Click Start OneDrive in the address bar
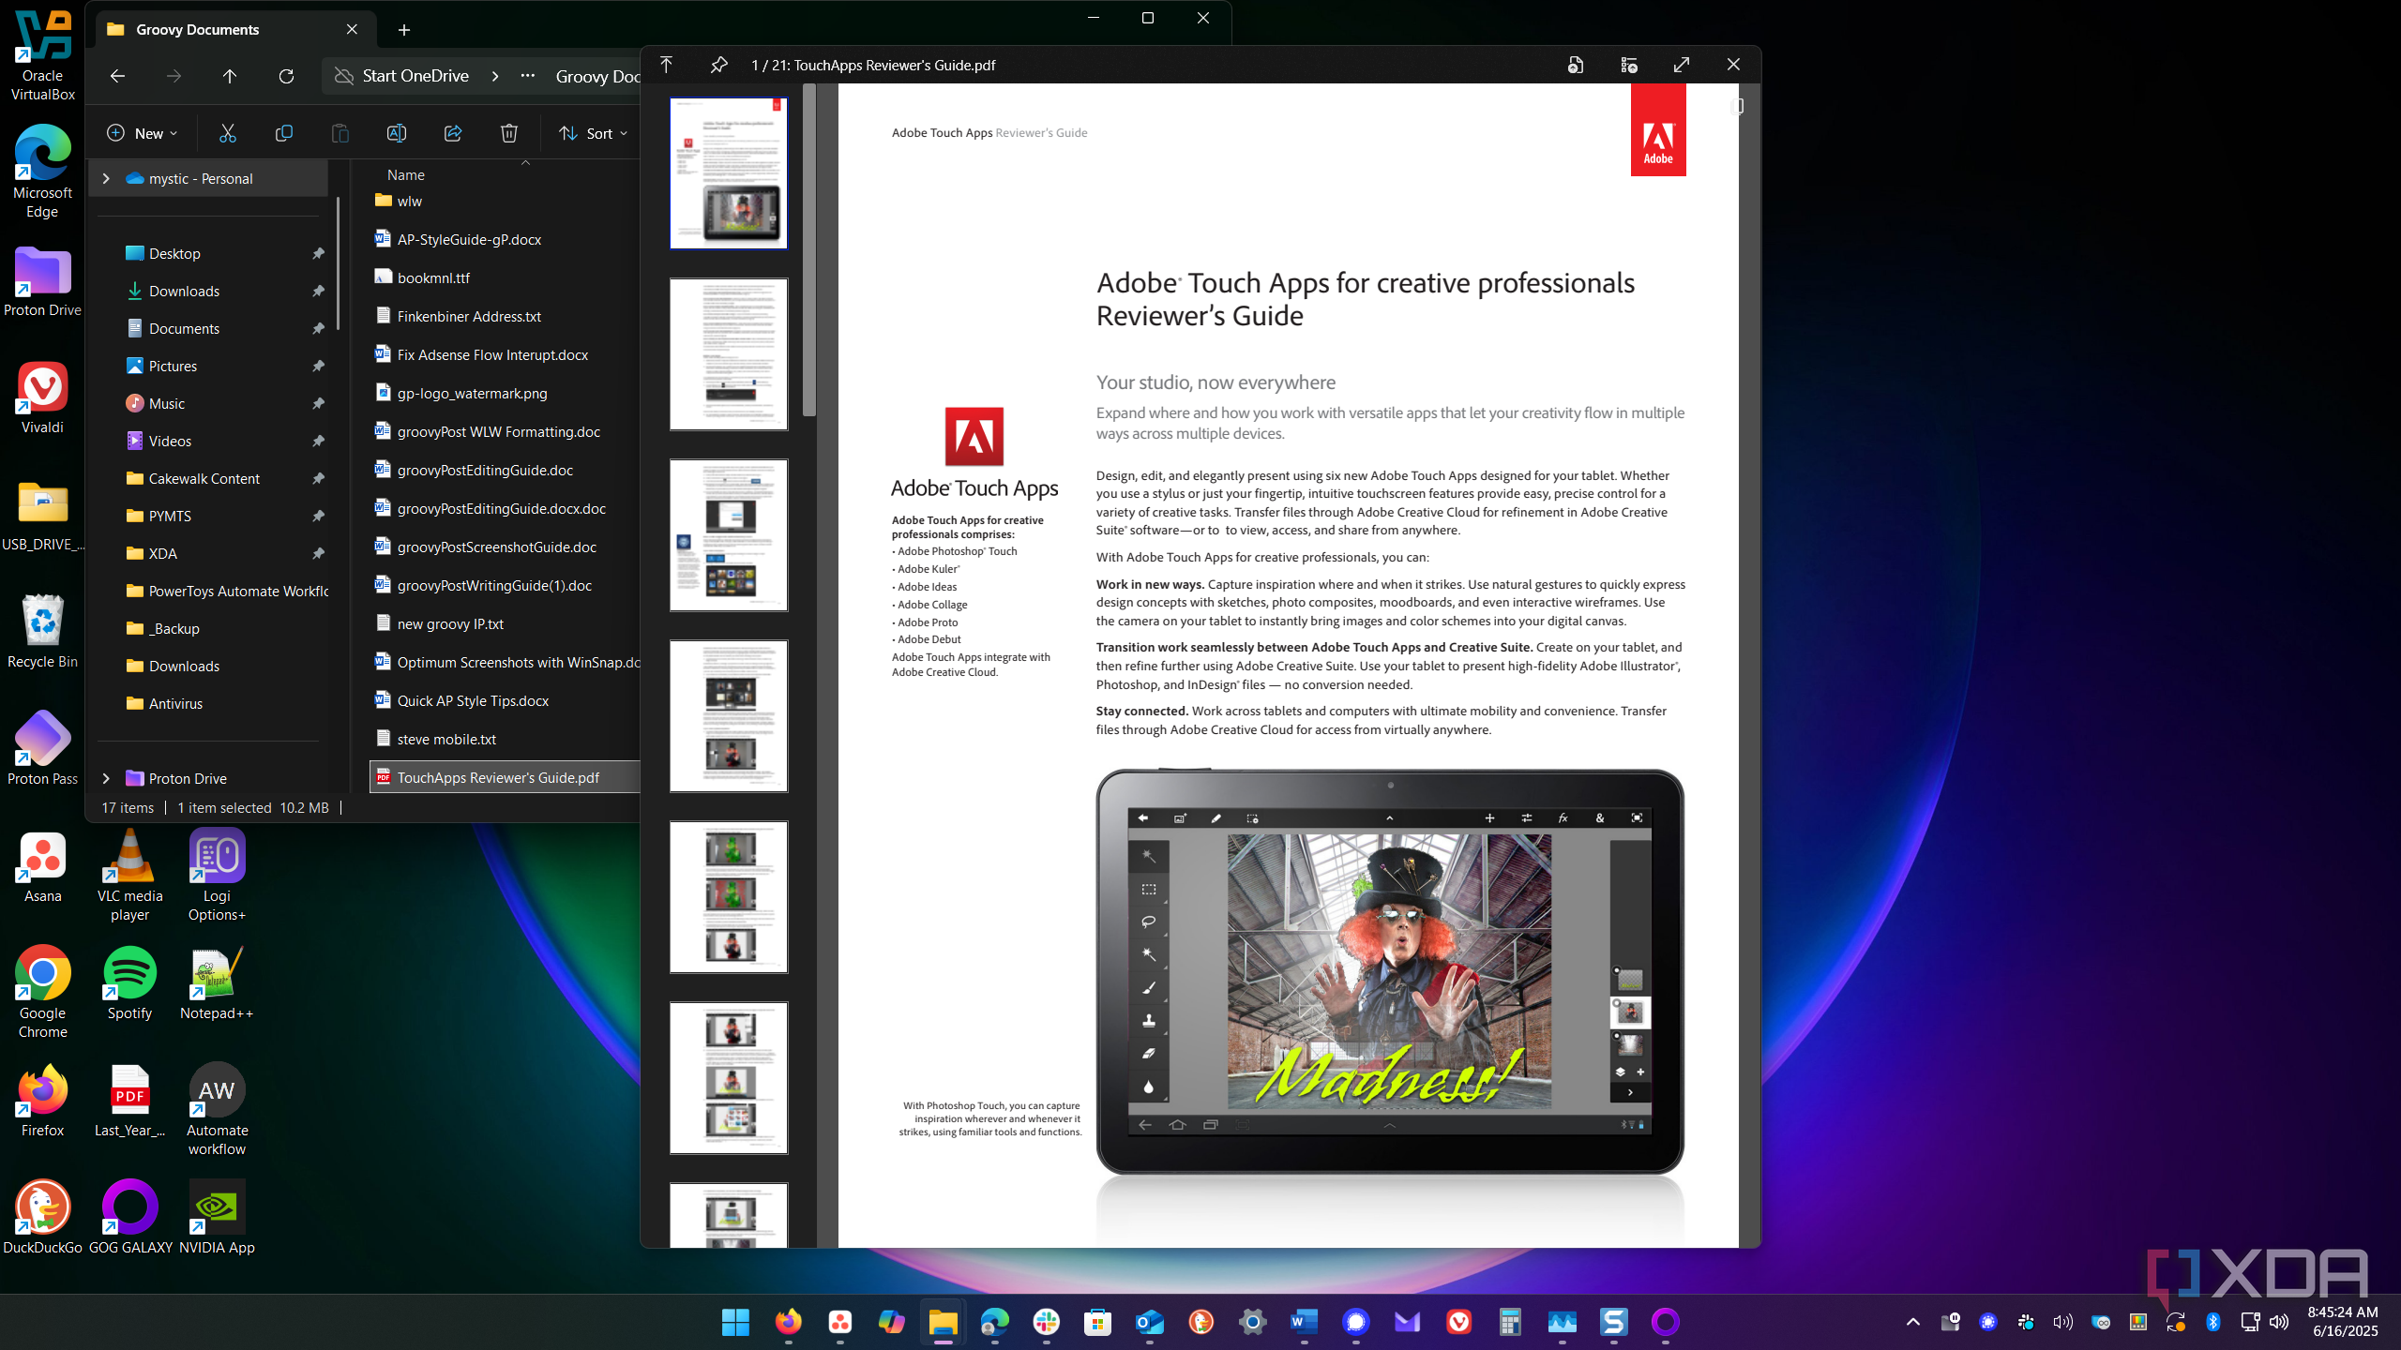Screen dimensions: 2401x1350 (x=415, y=76)
